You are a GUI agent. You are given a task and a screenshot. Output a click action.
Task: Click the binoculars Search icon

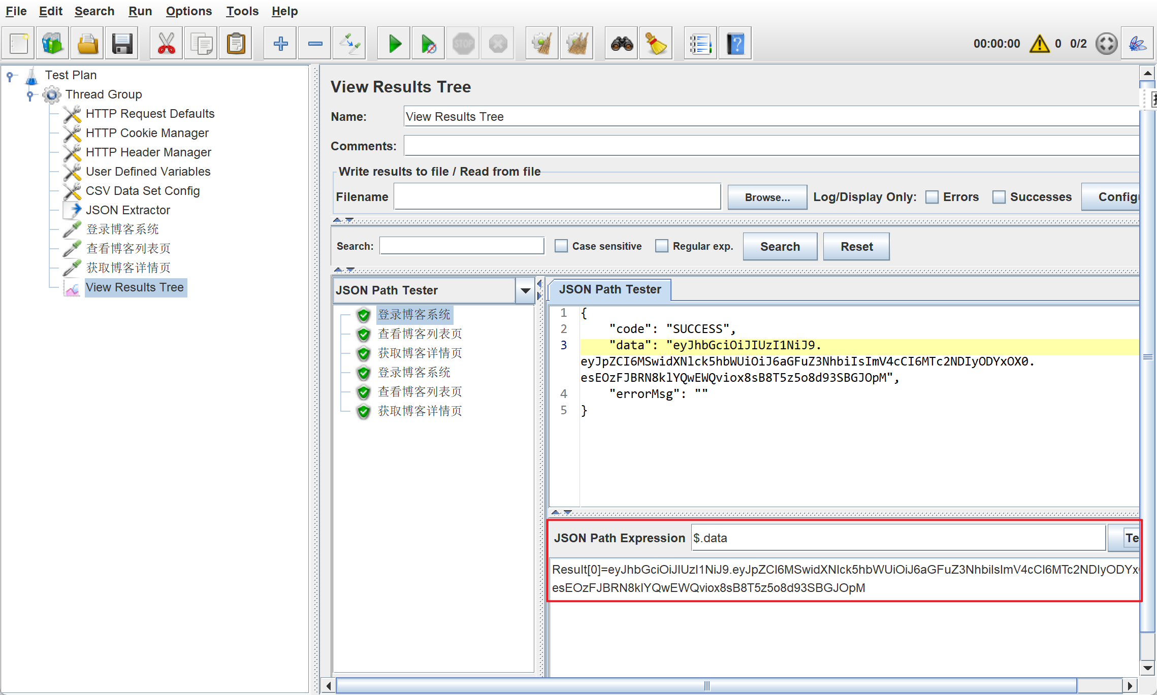622,44
